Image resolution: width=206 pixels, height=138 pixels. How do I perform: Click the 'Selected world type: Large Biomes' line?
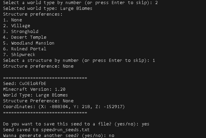(x=48, y=8)
